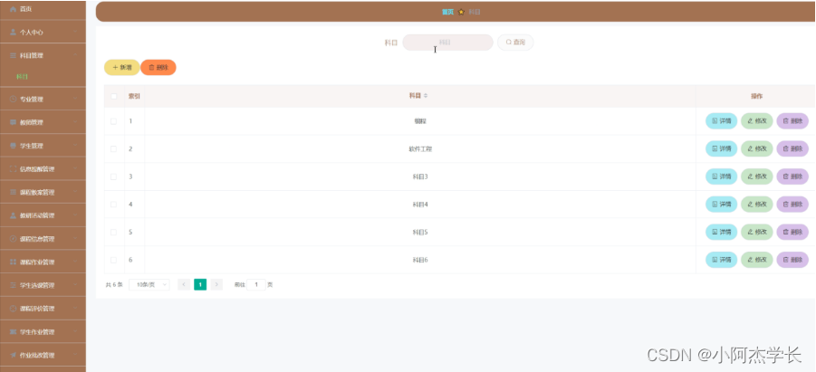Expand the 课程评价管理 sidebar menu

click(x=43, y=309)
